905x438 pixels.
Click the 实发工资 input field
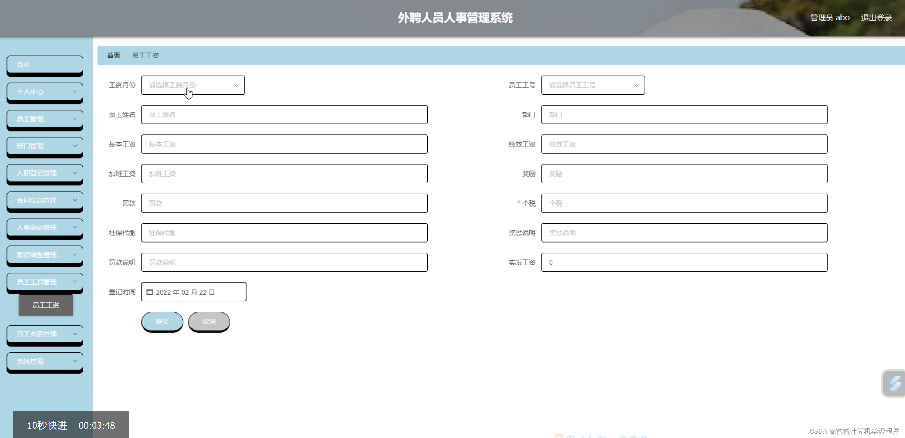point(684,263)
